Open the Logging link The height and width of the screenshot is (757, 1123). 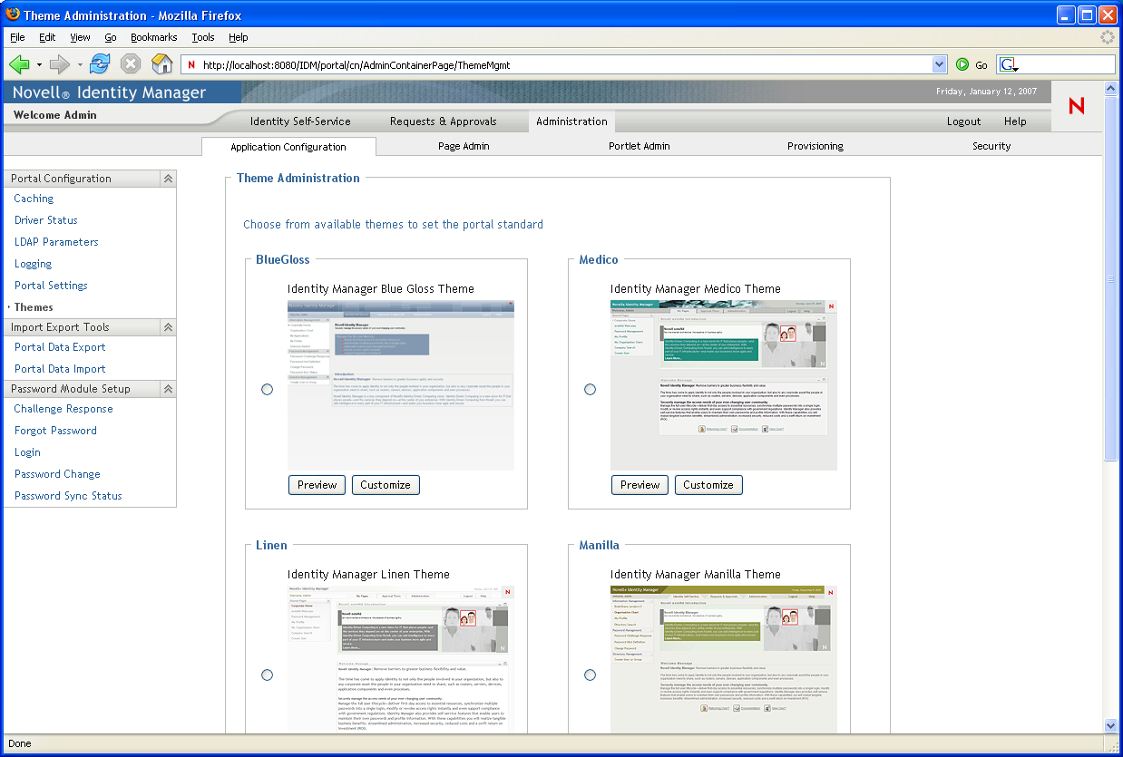coord(33,264)
